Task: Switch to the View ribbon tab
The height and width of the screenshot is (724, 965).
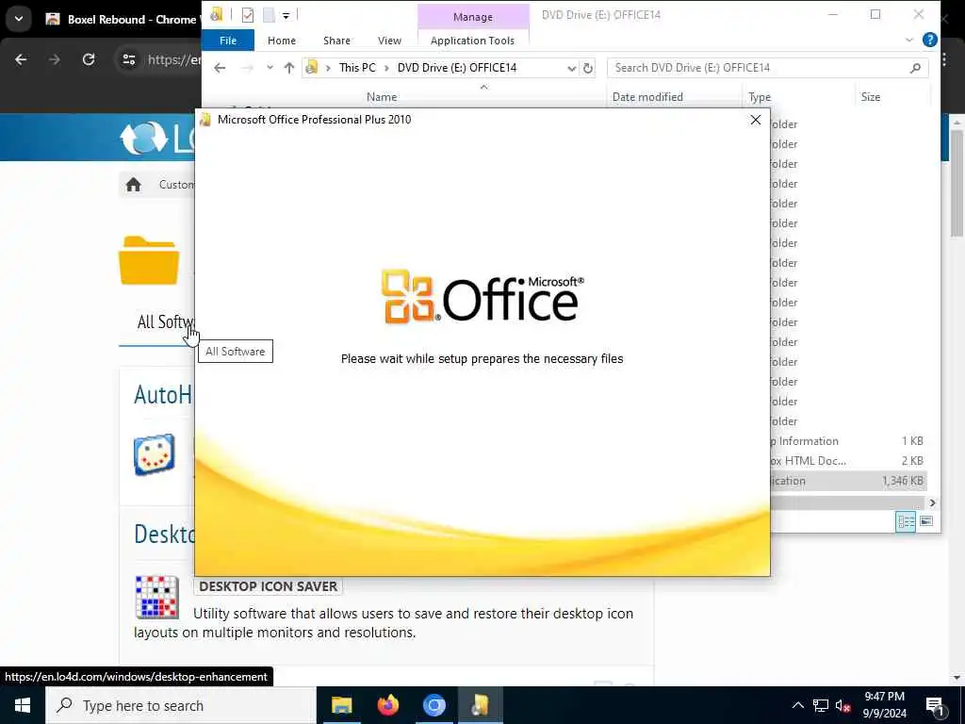Action: [389, 41]
